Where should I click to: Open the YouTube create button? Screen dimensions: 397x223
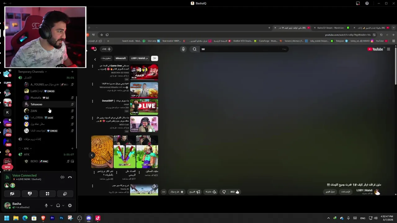click(x=106, y=49)
